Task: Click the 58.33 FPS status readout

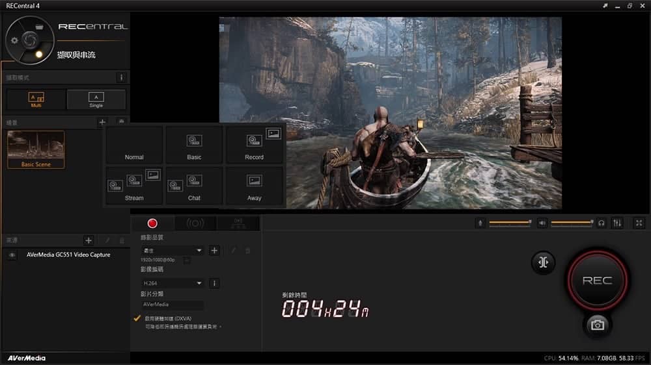Action: click(x=632, y=358)
